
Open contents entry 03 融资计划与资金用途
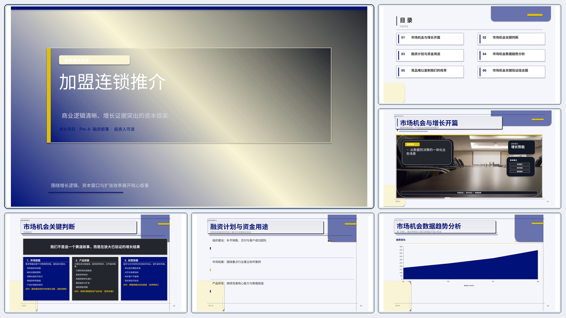point(430,55)
